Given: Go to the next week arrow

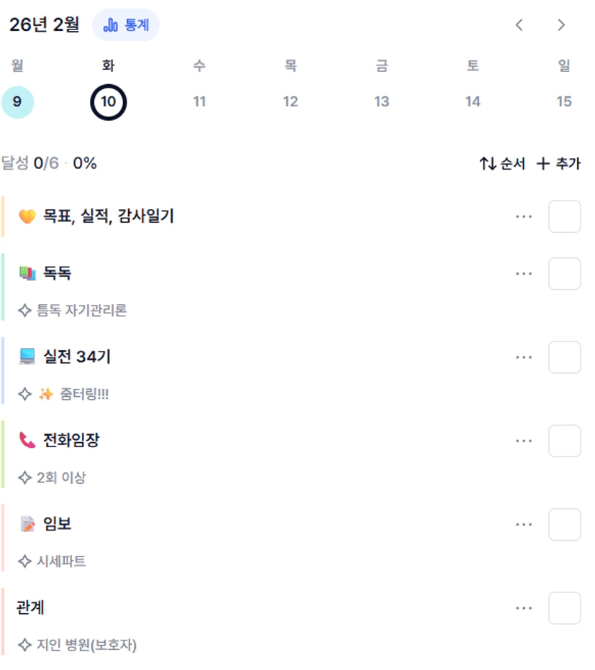Looking at the screenshot, I should (x=561, y=25).
